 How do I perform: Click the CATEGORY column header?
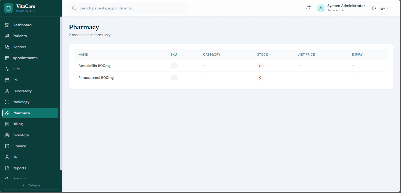click(x=212, y=55)
